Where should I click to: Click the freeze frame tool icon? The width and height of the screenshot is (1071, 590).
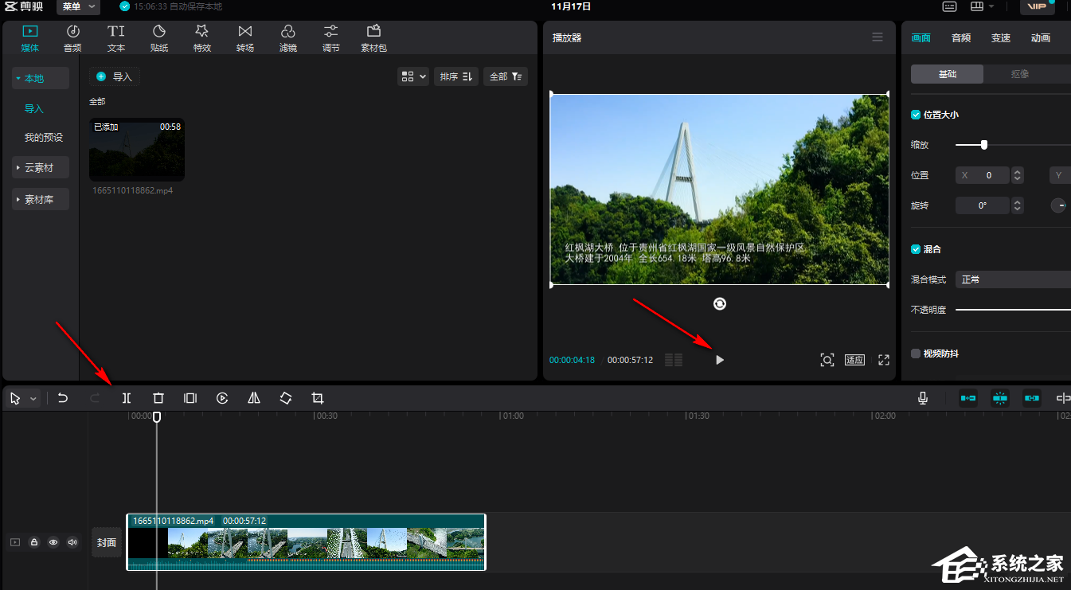point(190,398)
